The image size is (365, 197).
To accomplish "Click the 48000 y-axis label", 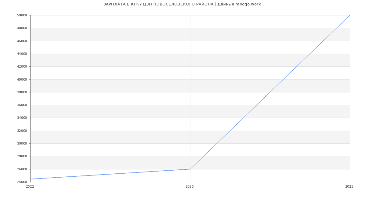I will (x=23, y=28).
